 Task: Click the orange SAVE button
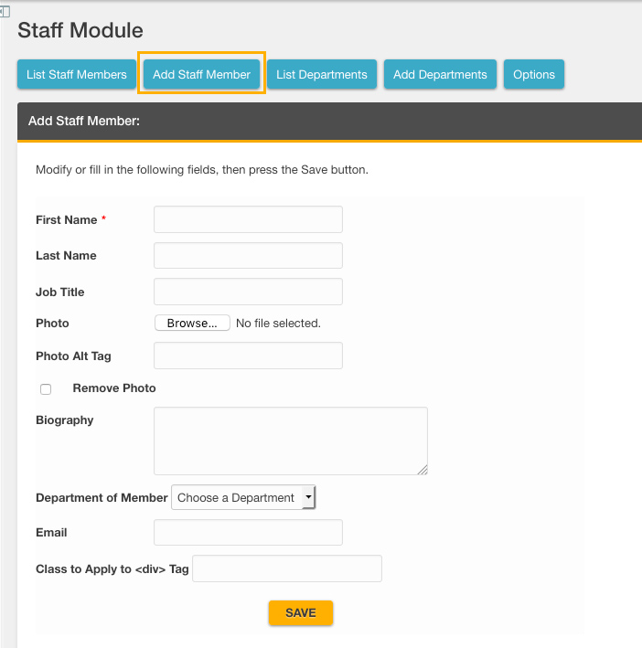[300, 612]
